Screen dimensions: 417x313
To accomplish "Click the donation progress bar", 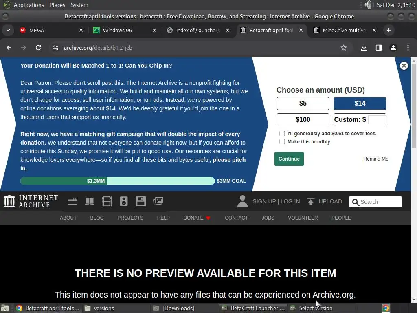I will point(118,181).
